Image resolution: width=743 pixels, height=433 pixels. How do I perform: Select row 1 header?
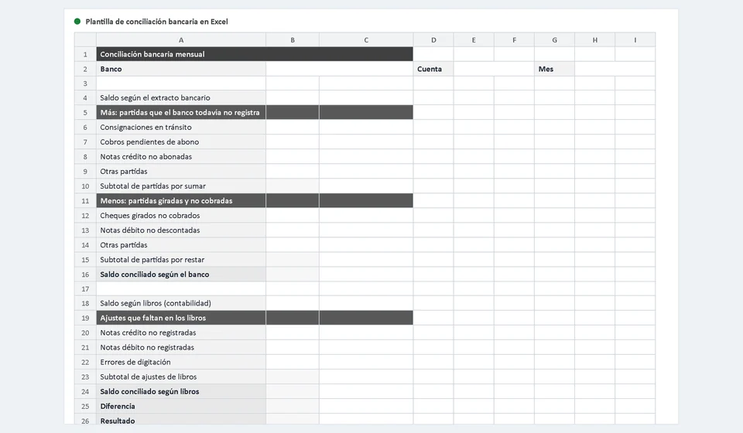tap(85, 54)
